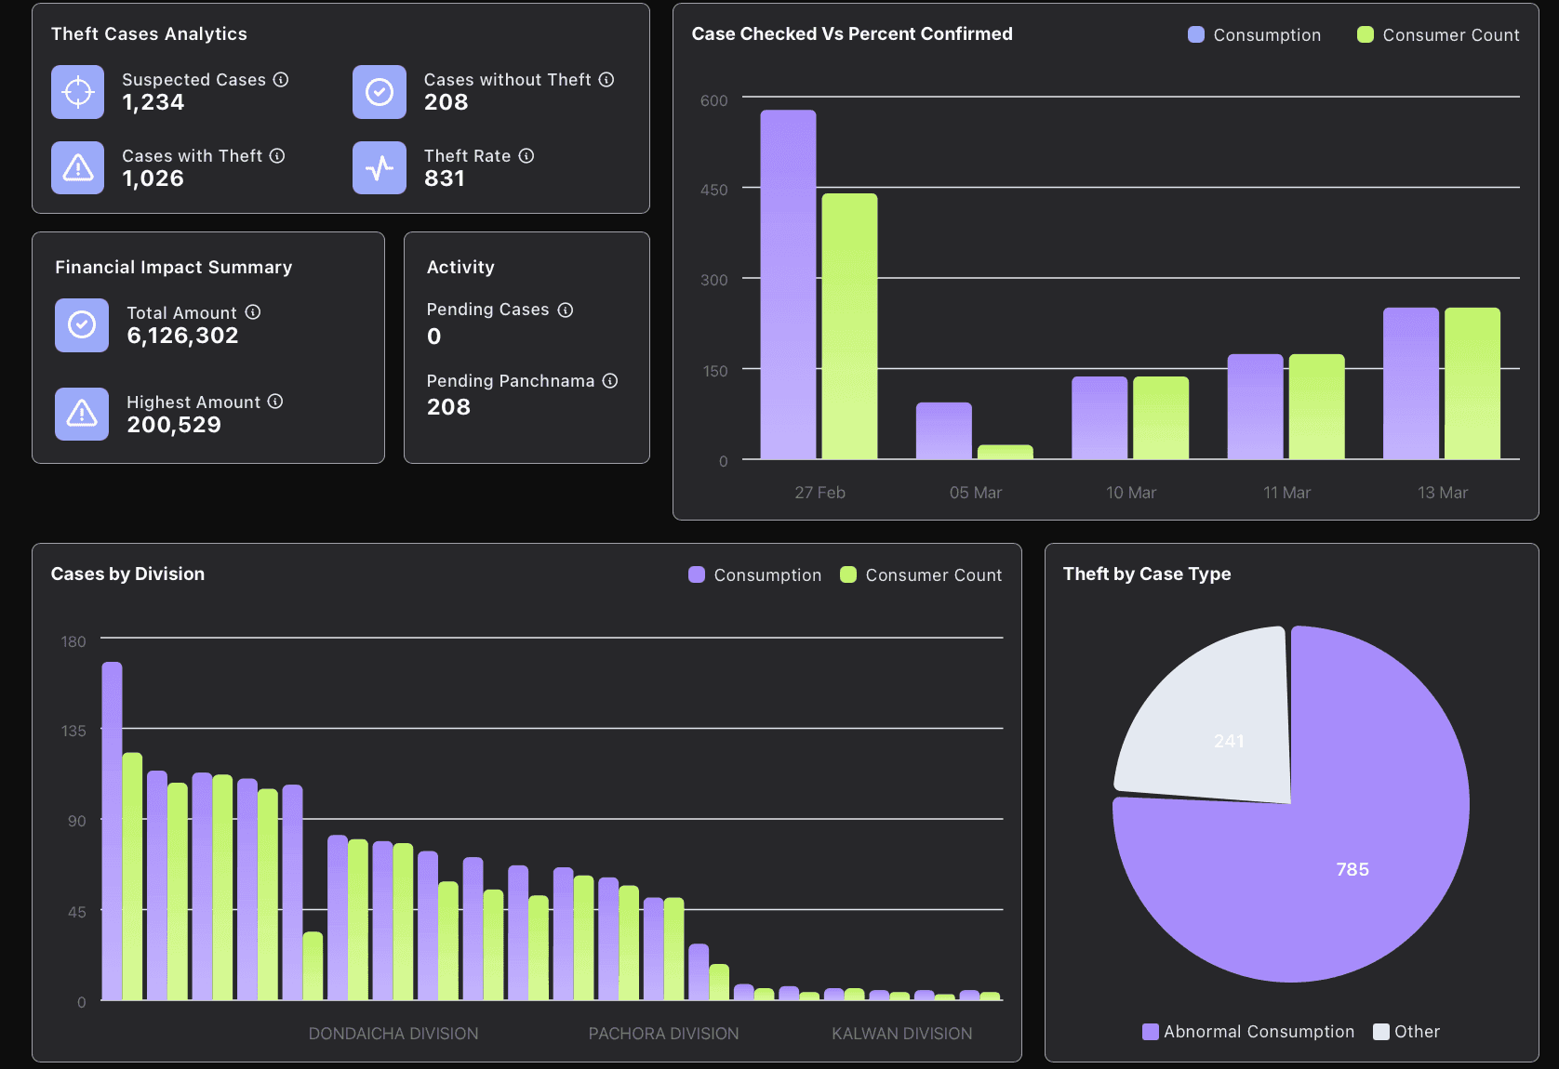
Task: Click the Cases with Theft warning icon
Action: click(78, 168)
